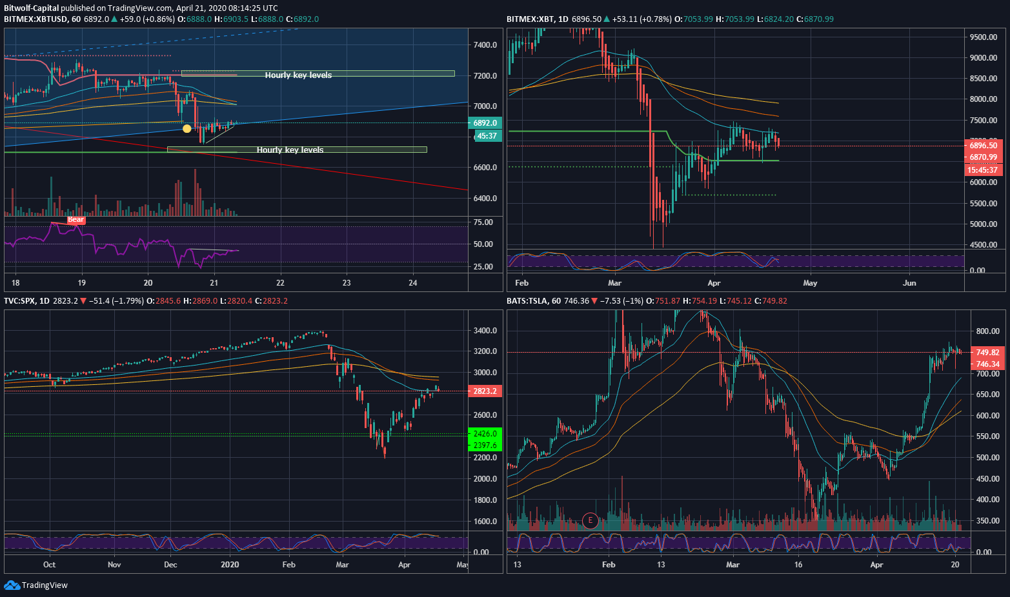Image resolution: width=1010 pixels, height=597 pixels.
Task: Click 9500.00 on XBT daily price scale
Action: (983, 37)
